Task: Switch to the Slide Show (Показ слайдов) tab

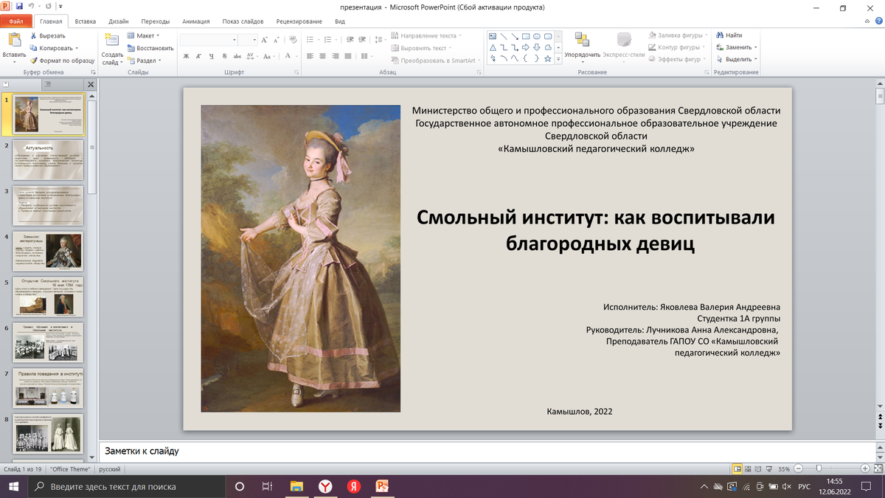Action: [x=242, y=21]
